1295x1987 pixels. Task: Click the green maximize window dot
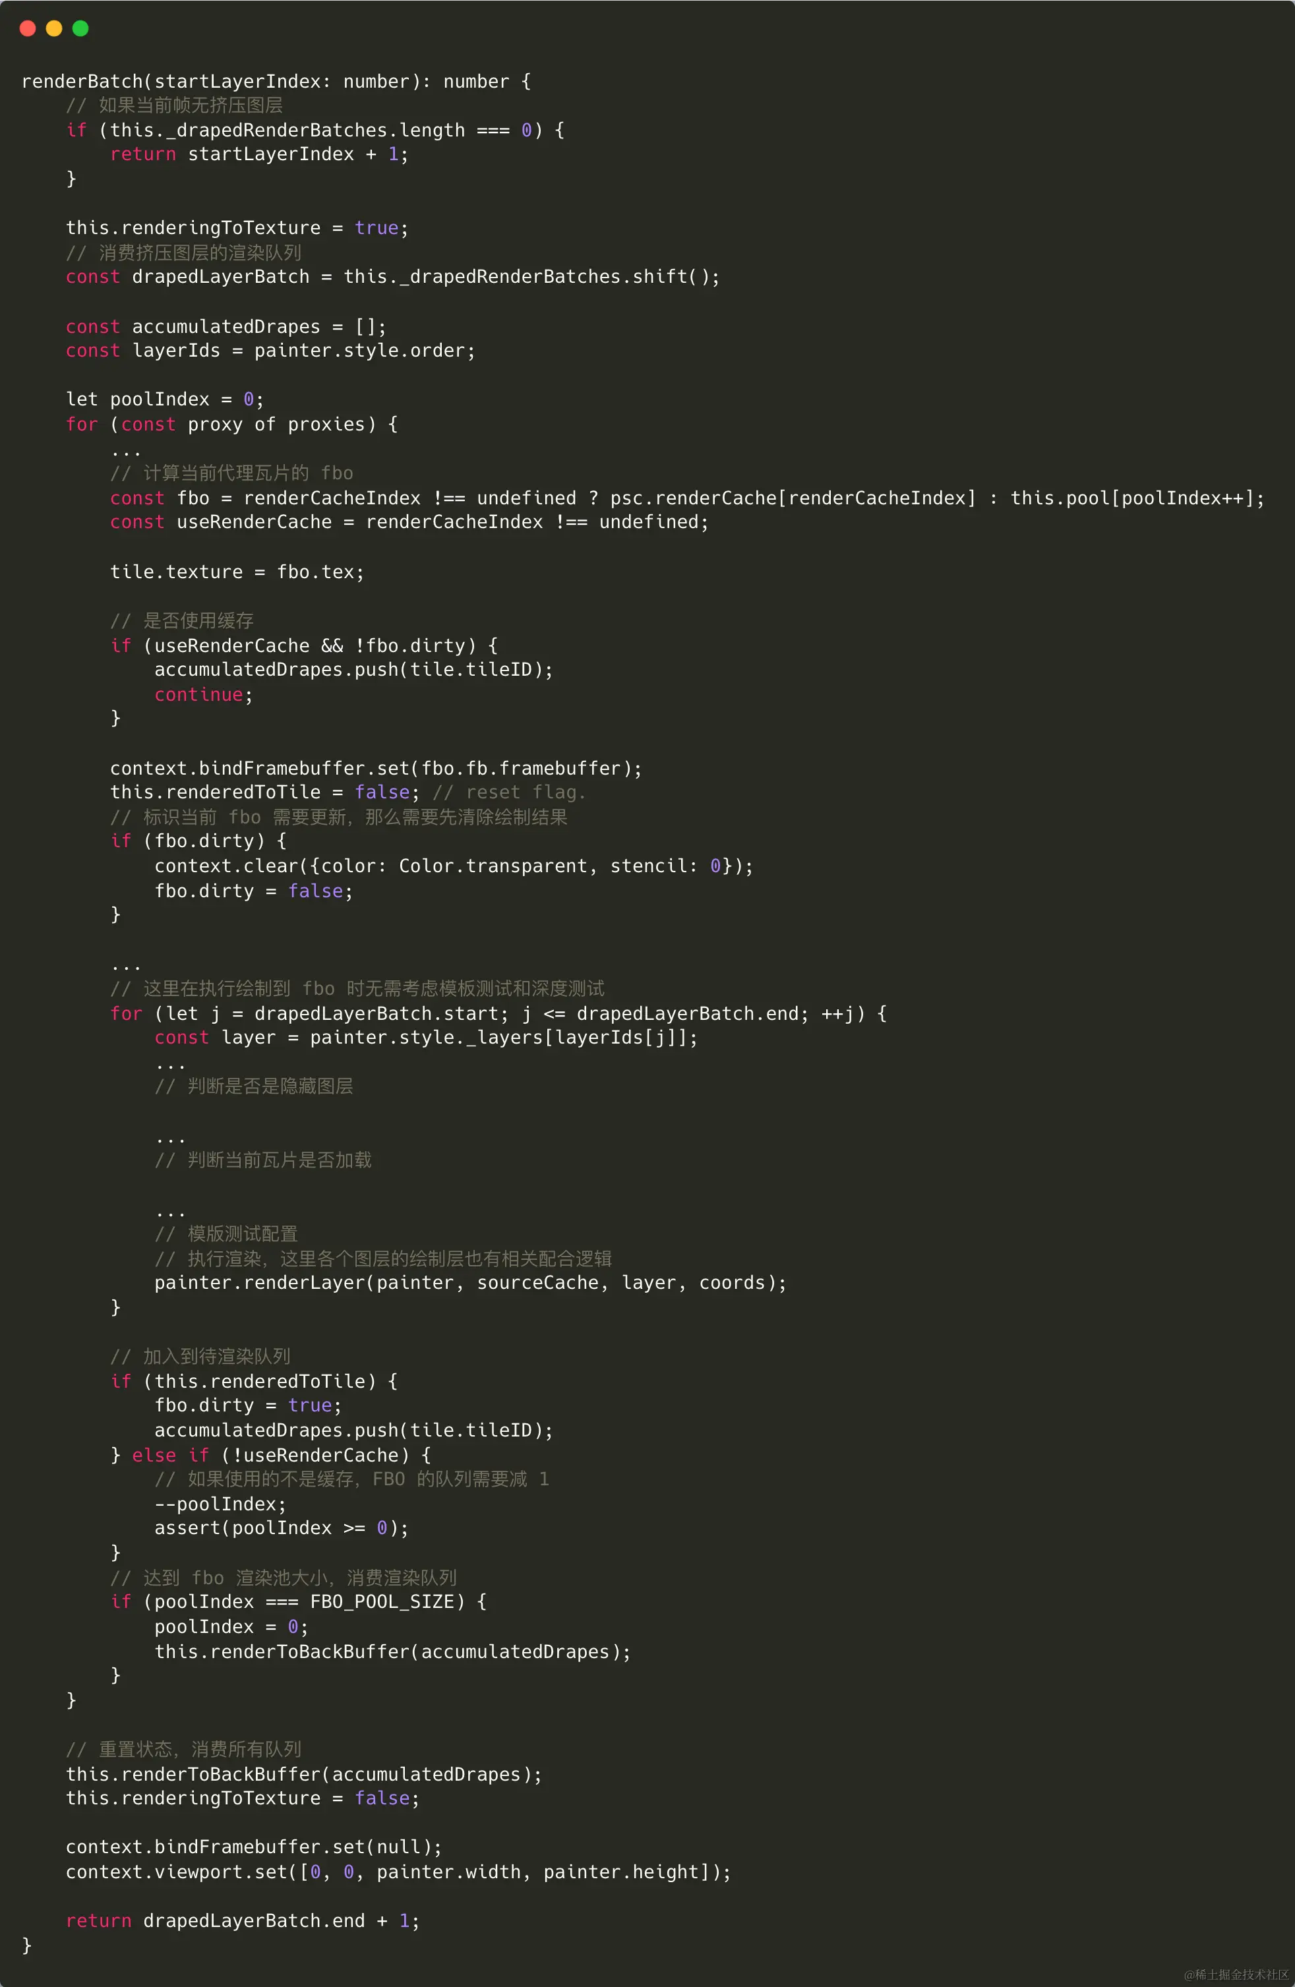81,28
